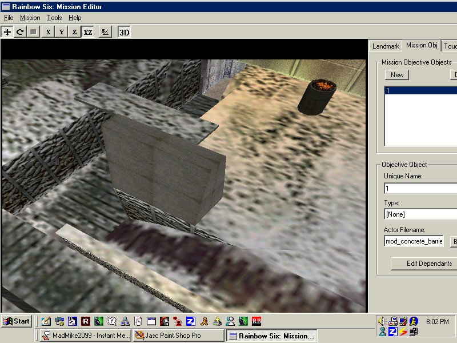The height and width of the screenshot is (343, 457).
Task: Toggle the X axis constraint
Action: (x=48, y=32)
